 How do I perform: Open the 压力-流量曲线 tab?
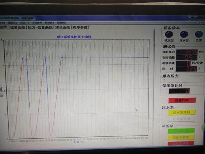(x=40, y=27)
